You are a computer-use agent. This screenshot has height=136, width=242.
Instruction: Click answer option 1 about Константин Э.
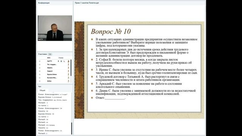(142, 53)
